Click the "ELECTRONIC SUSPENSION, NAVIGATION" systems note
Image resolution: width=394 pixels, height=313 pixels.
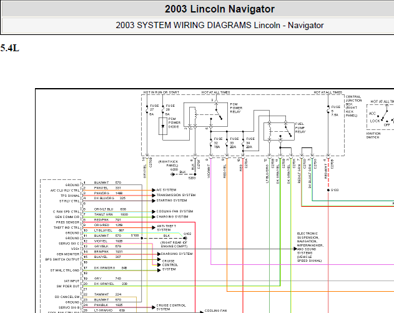310,247
